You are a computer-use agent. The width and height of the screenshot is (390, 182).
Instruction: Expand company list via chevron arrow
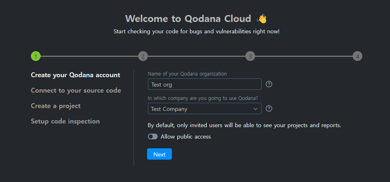click(x=256, y=109)
